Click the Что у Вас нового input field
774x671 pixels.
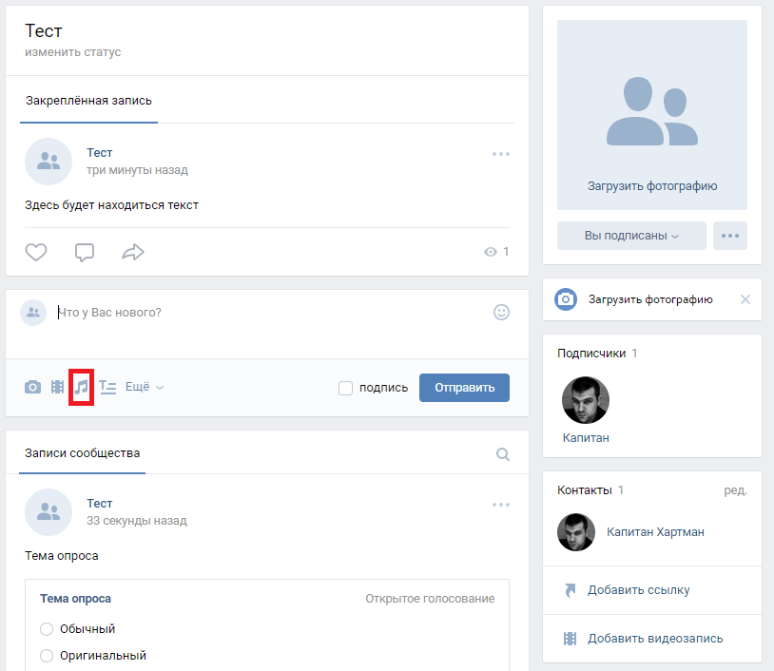[x=266, y=313]
